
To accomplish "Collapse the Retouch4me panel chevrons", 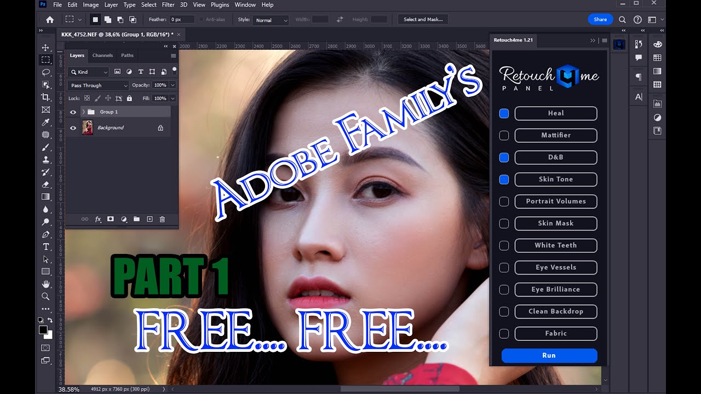I will click(x=593, y=40).
